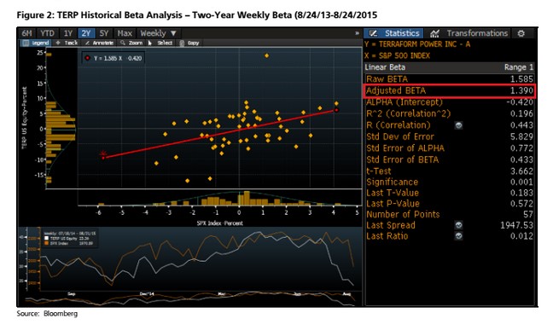The height and width of the screenshot is (330, 553).
Task: Click the Significance row
Action: (x=450, y=182)
